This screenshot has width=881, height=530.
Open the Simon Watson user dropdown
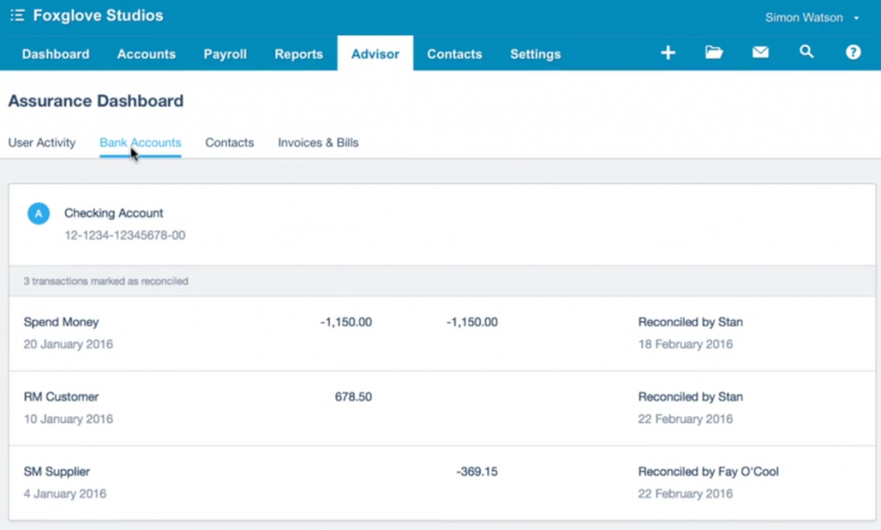[x=811, y=16]
